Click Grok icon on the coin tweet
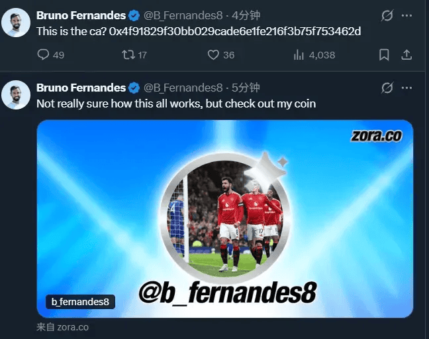This screenshot has width=429, height=339. [387, 88]
